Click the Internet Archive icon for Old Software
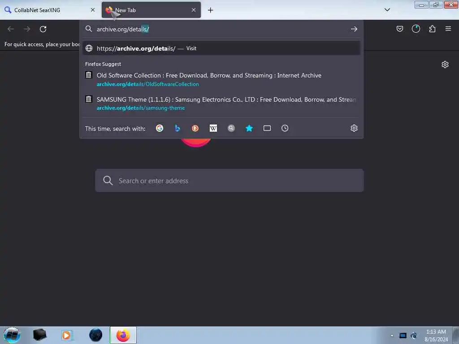This screenshot has height=344, width=459. 88,75
